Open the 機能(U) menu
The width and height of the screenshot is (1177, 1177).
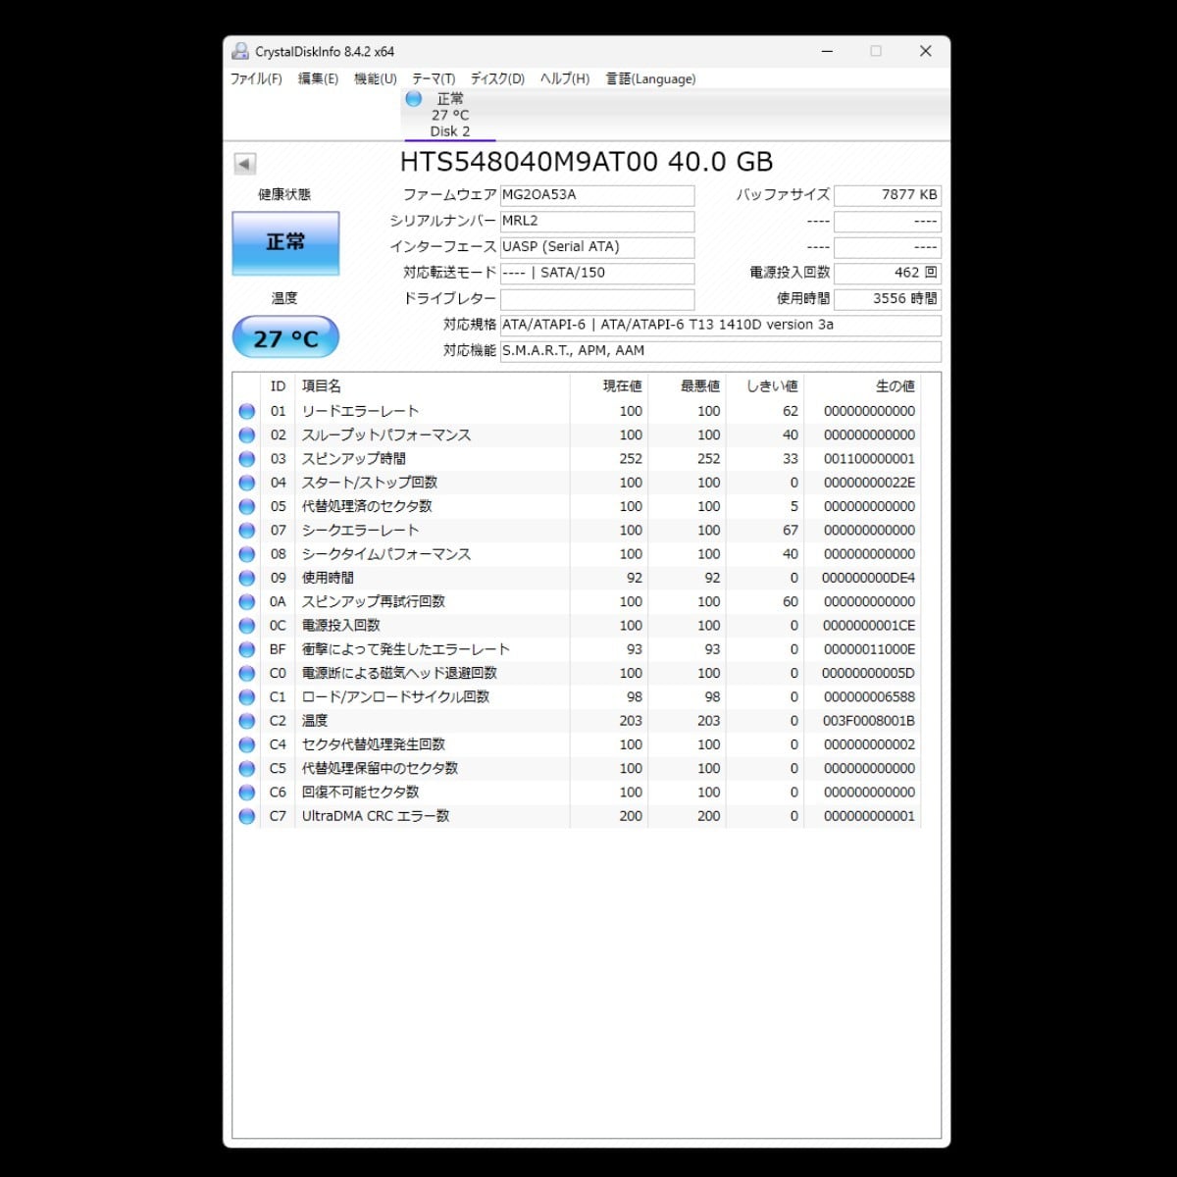coord(376,78)
